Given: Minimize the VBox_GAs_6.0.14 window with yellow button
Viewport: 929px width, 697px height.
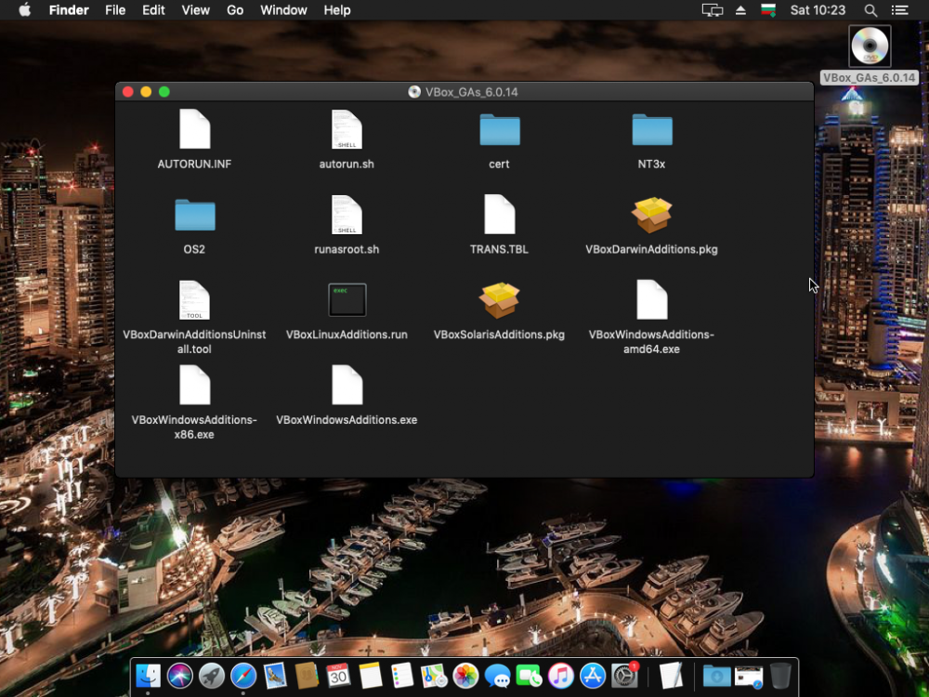Looking at the screenshot, I should (x=146, y=92).
